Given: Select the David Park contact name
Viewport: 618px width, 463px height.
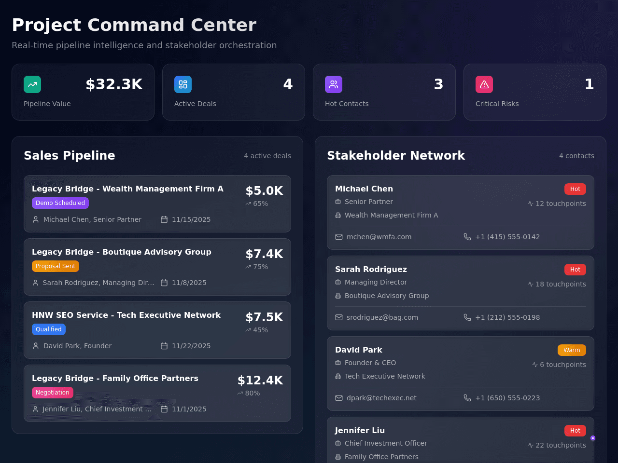Looking at the screenshot, I should (359, 350).
